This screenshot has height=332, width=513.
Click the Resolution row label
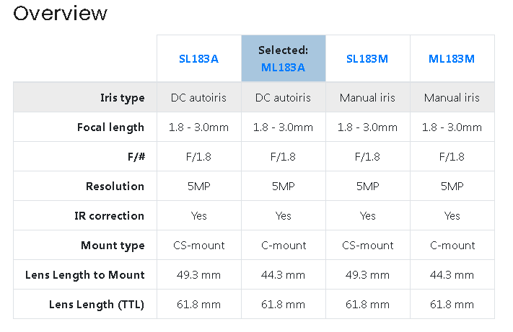tap(115, 187)
